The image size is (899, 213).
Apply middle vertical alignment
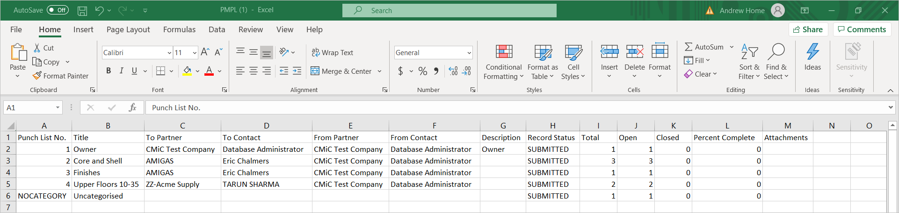click(254, 52)
